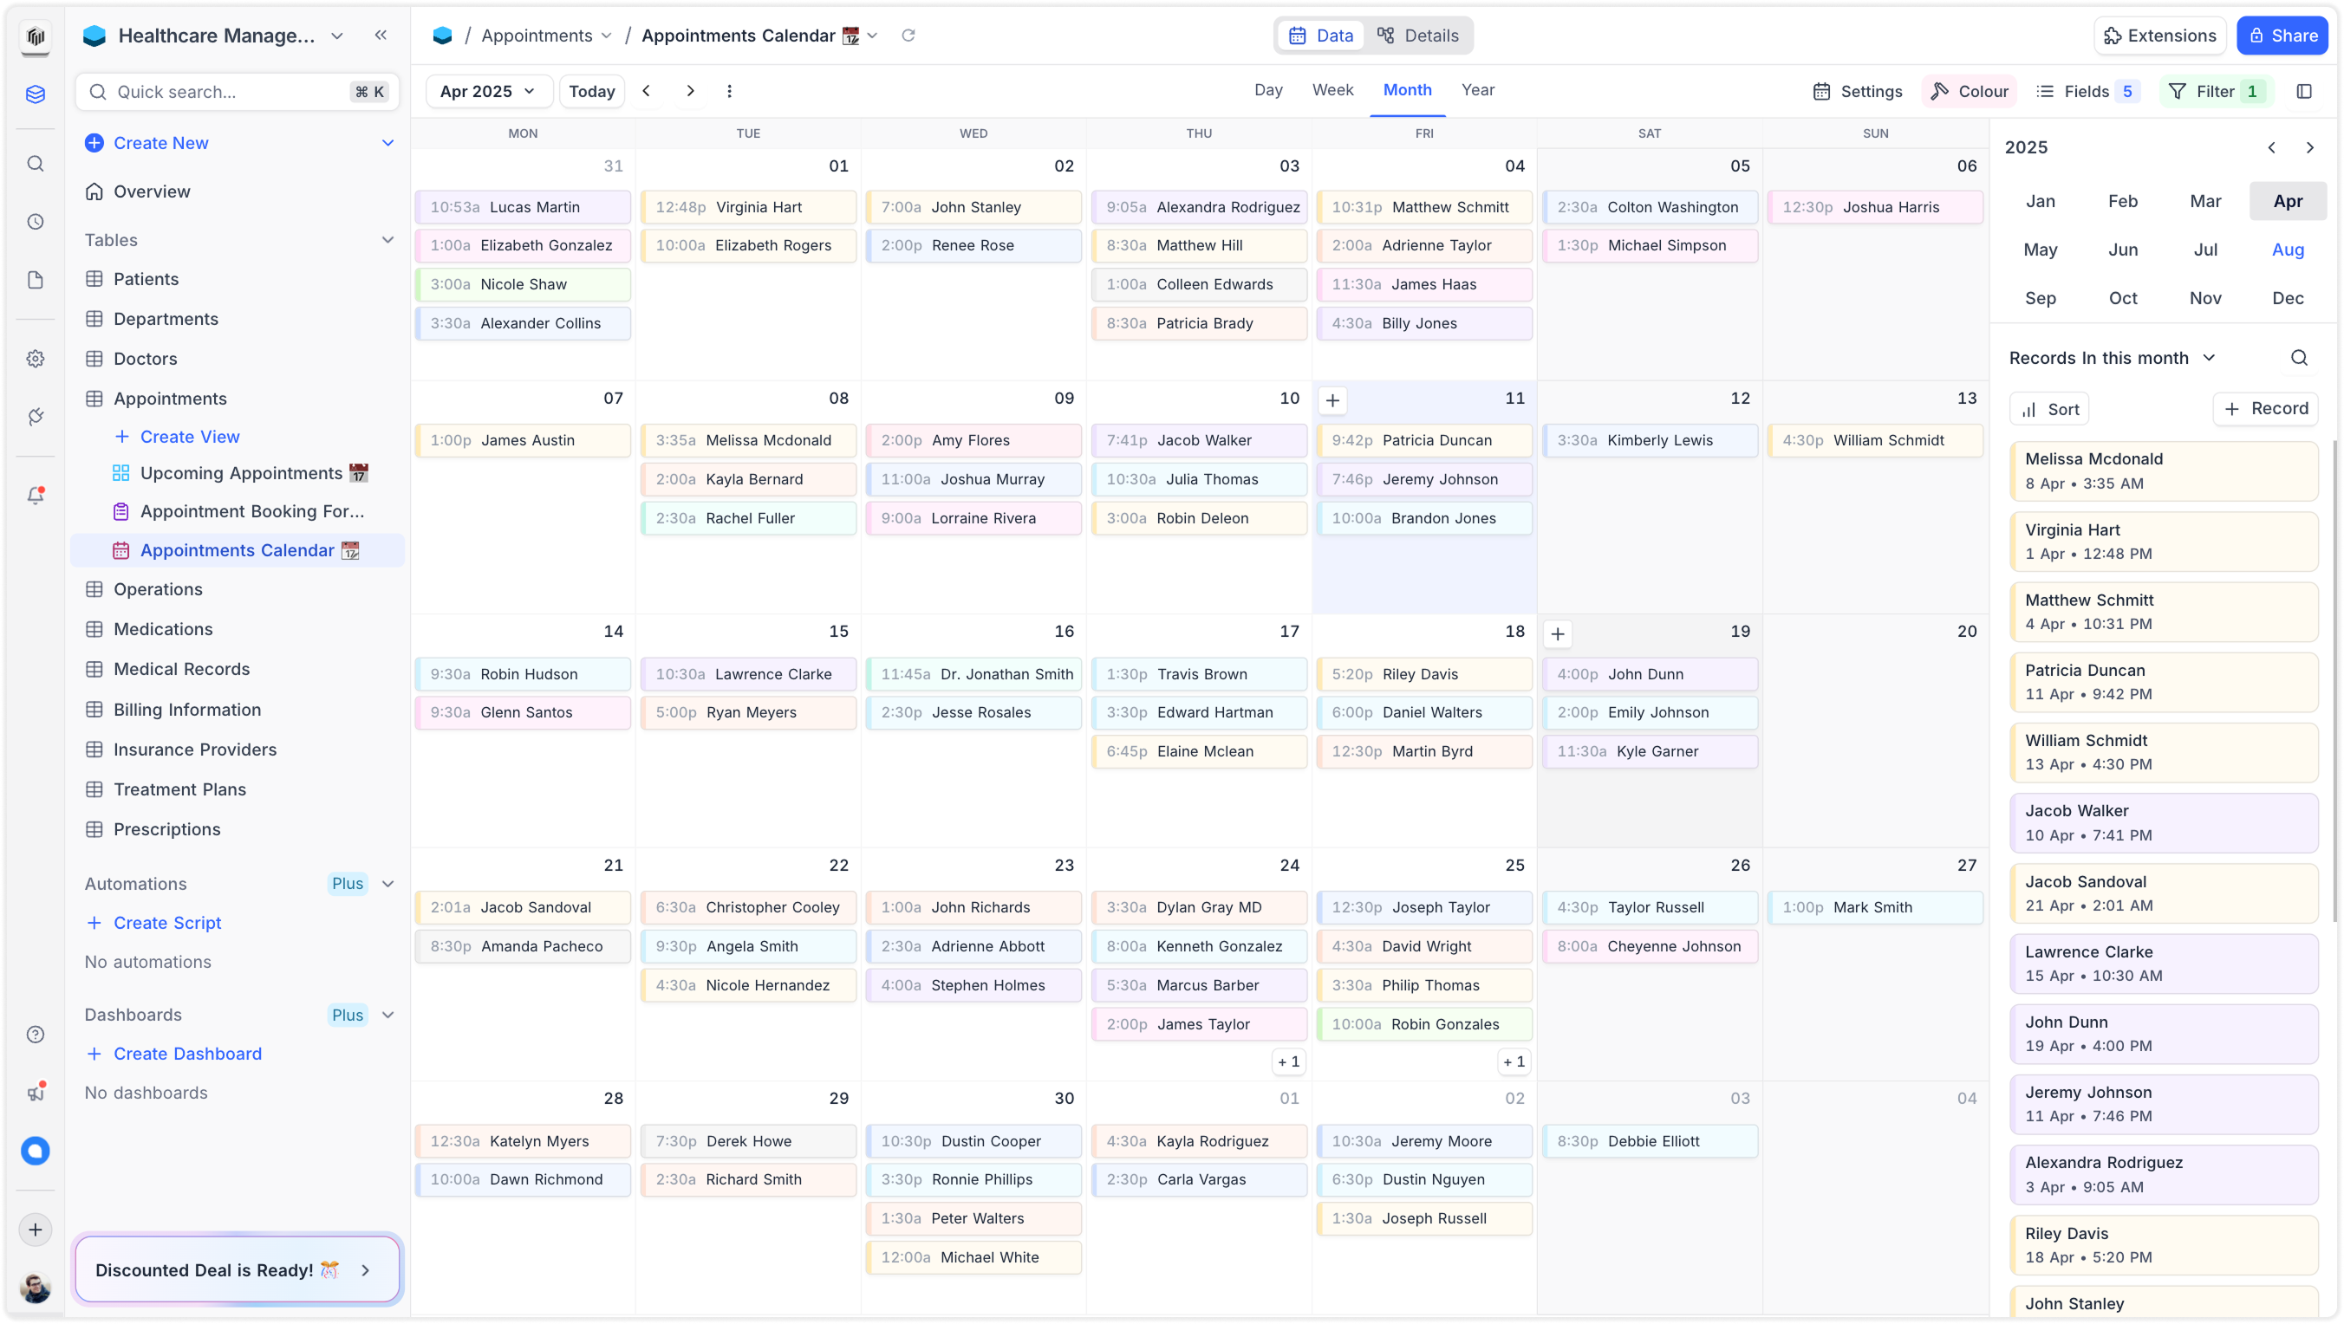Click the announcements megaphone icon
This screenshot has width=2344, height=1324.
coord(36,1092)
